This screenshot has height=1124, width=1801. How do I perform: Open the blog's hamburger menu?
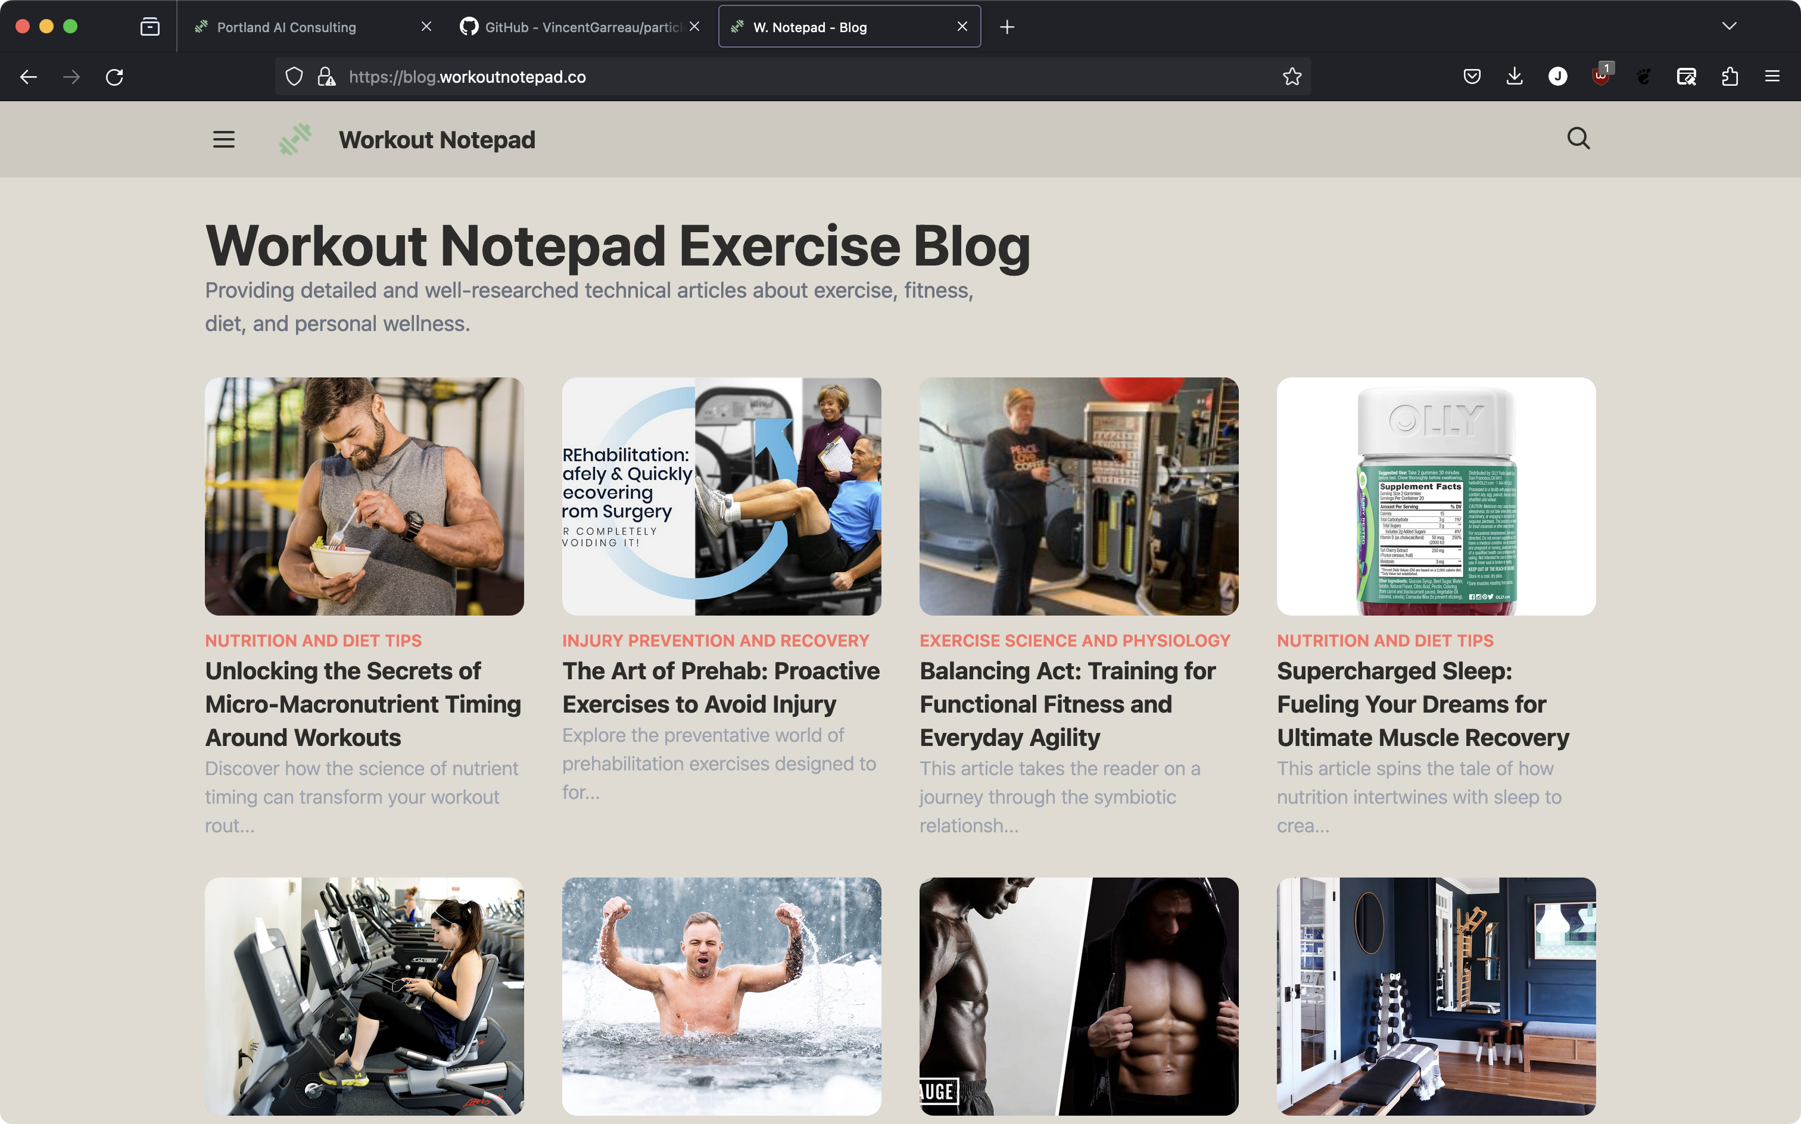[224, 139]
